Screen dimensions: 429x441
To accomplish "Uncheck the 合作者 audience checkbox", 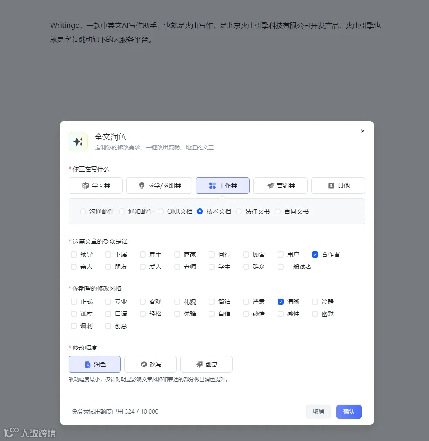I will pyautogui.click(x=315, y=254).
